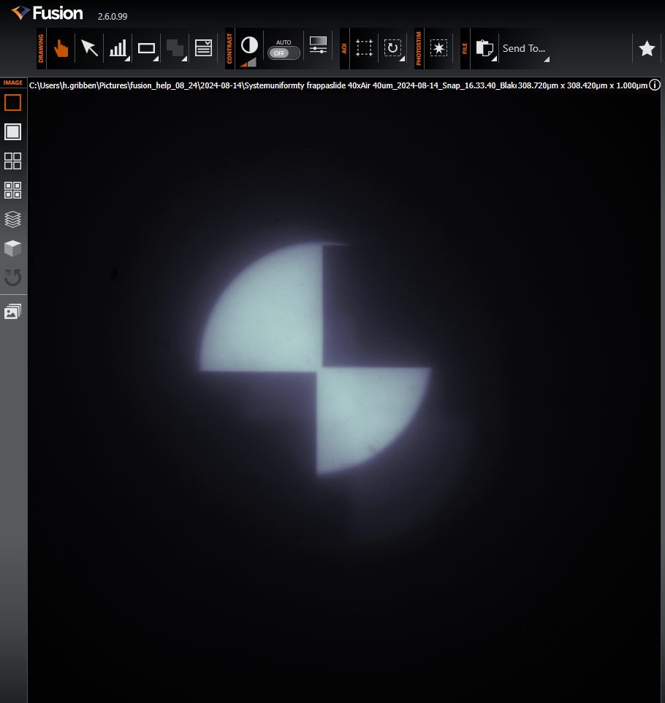Screen dimensions: 665x703
Task: Activate the photostimulation target tool
Action: click(438, 48)
